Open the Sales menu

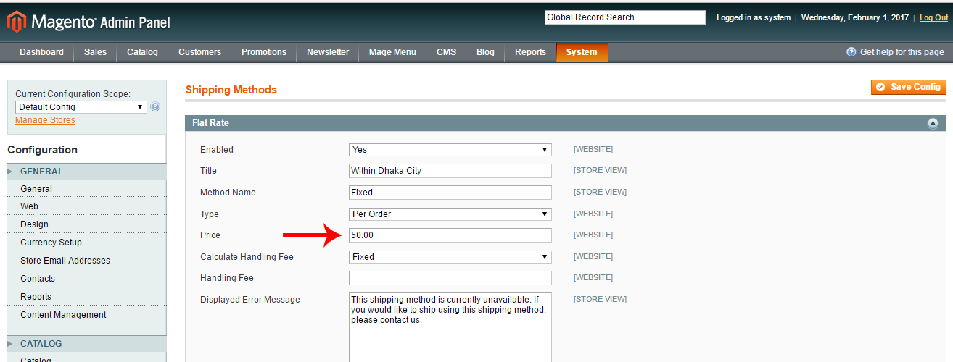[95, 52]
